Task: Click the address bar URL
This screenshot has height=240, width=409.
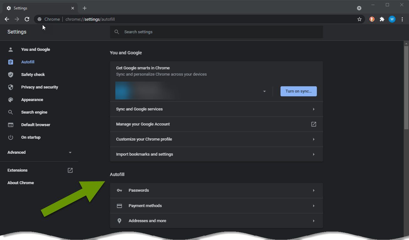Action: 90,19
